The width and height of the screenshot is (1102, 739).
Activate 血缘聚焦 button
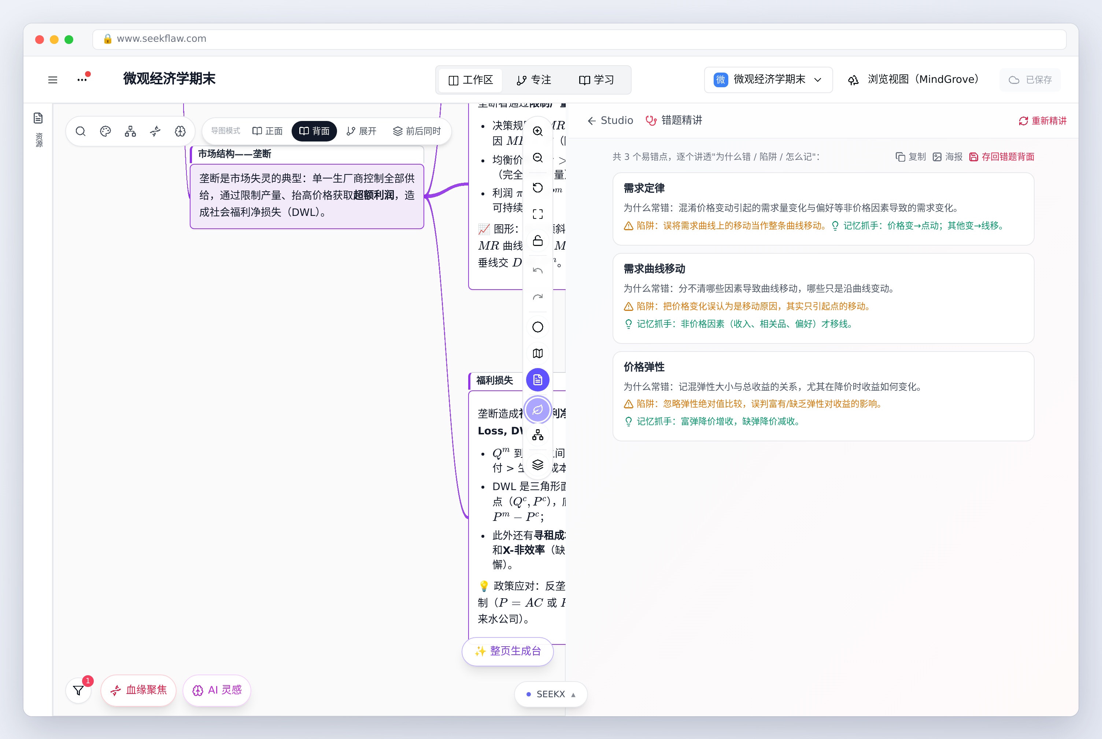click(138, 691)
